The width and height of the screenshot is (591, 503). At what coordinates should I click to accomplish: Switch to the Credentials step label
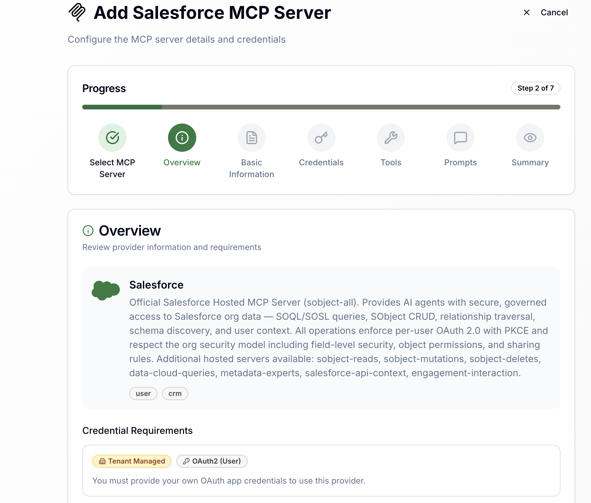tap(321, 162)
